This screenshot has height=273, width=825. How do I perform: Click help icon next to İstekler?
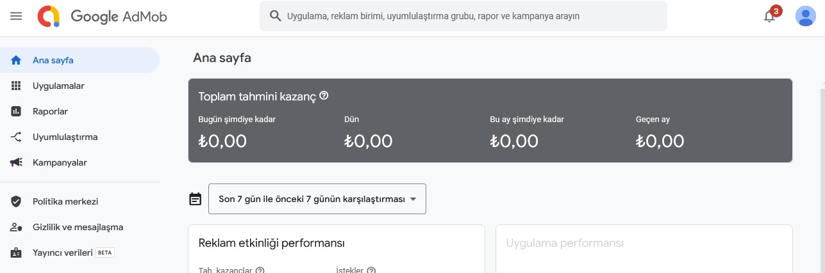click(x=371, y=270)
